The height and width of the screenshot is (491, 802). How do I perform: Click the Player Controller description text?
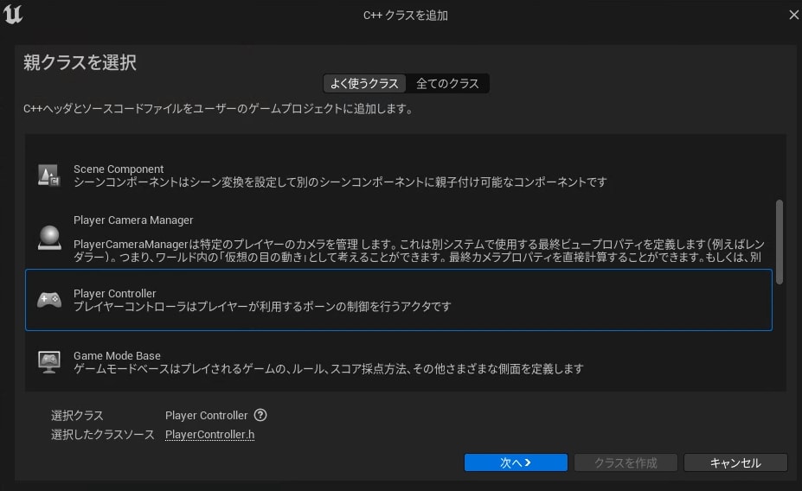coord(262,307)
